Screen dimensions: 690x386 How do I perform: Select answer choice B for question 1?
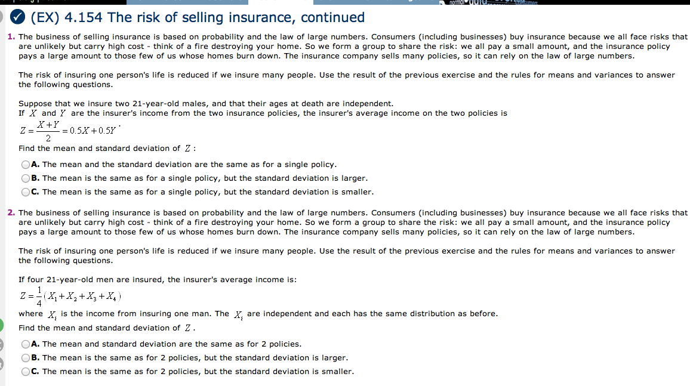26,178
